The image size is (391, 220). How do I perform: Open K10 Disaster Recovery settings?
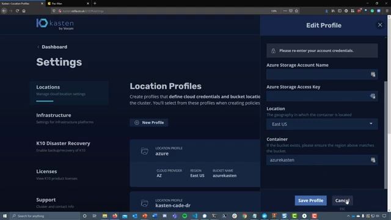(x=63, y=147)
